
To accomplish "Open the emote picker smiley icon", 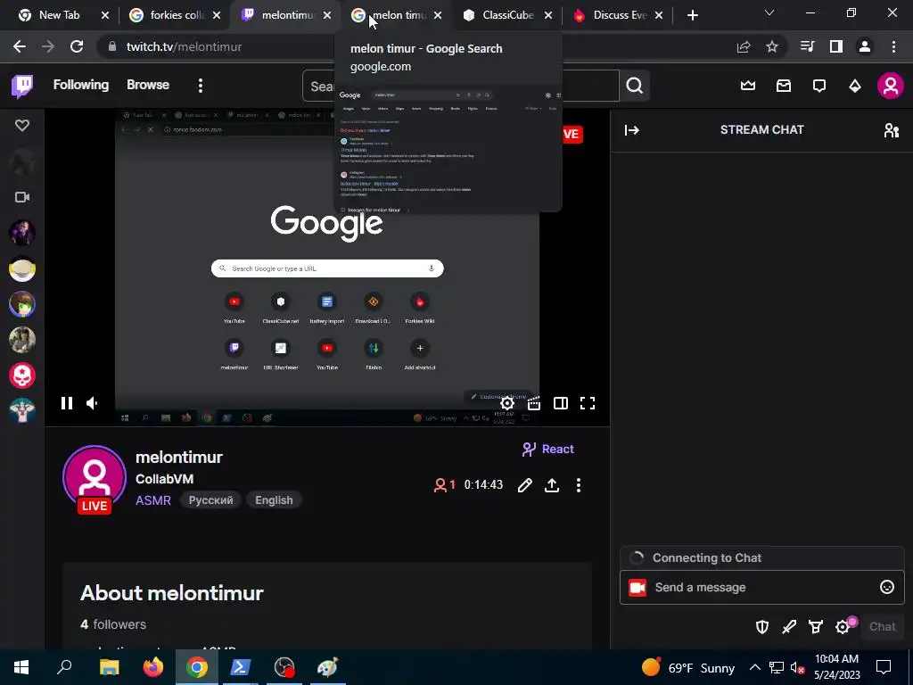I will click(887, 587).
